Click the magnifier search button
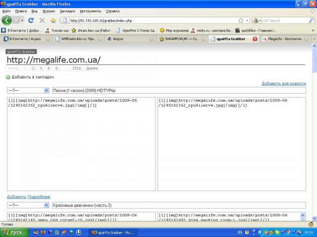Image resolution: width=317 pixels, height=237 pixels. 312,20
